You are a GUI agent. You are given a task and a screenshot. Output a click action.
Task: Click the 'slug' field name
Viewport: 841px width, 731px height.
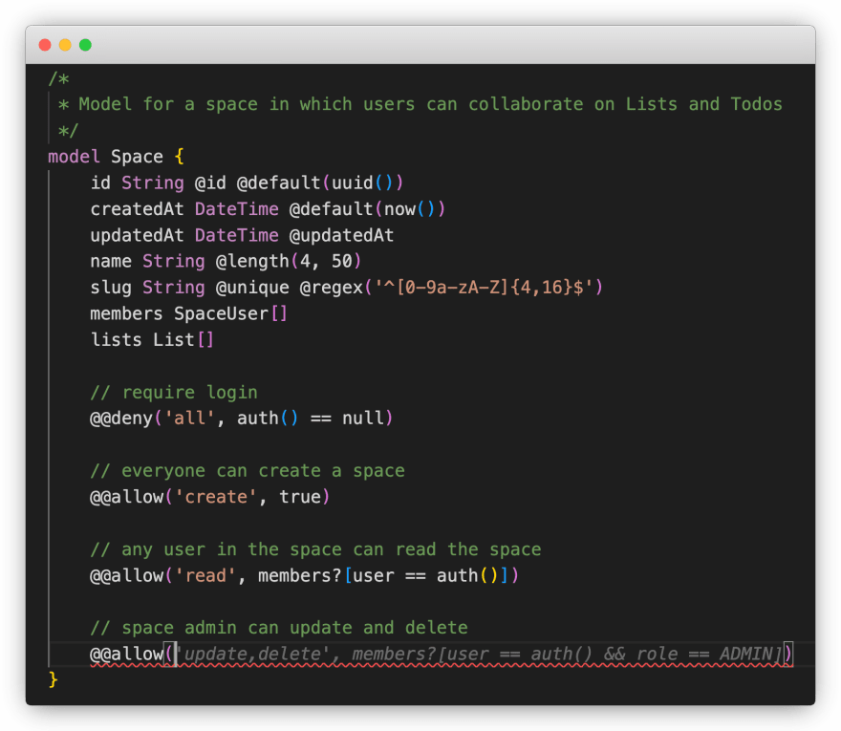(111, 288)
